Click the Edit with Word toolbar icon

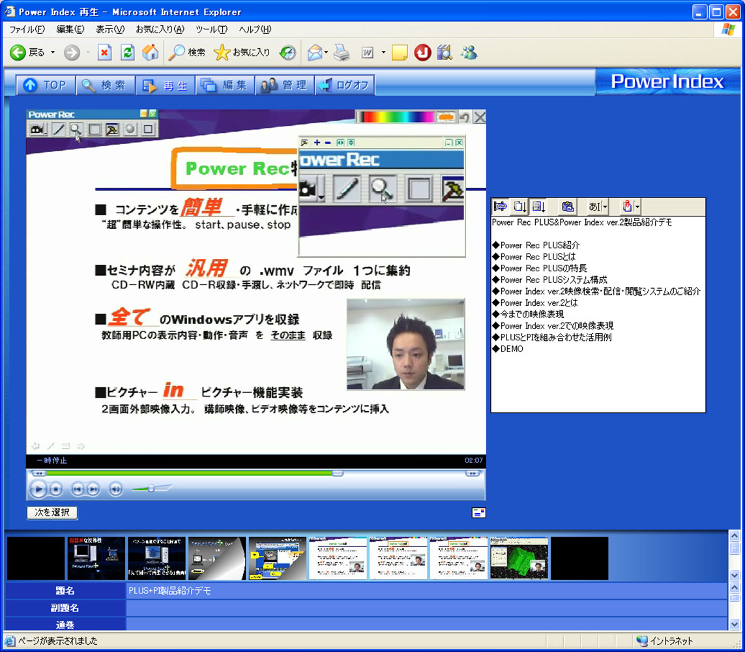tap(368, 52)
